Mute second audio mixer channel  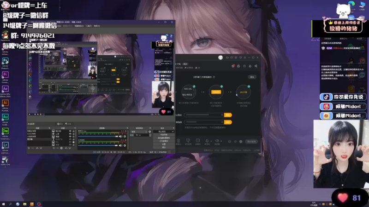click(120, 145)
